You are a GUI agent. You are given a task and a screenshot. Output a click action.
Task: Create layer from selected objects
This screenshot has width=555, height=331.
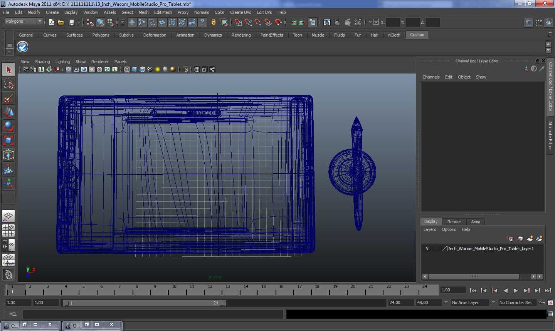[x=539, y=239]
